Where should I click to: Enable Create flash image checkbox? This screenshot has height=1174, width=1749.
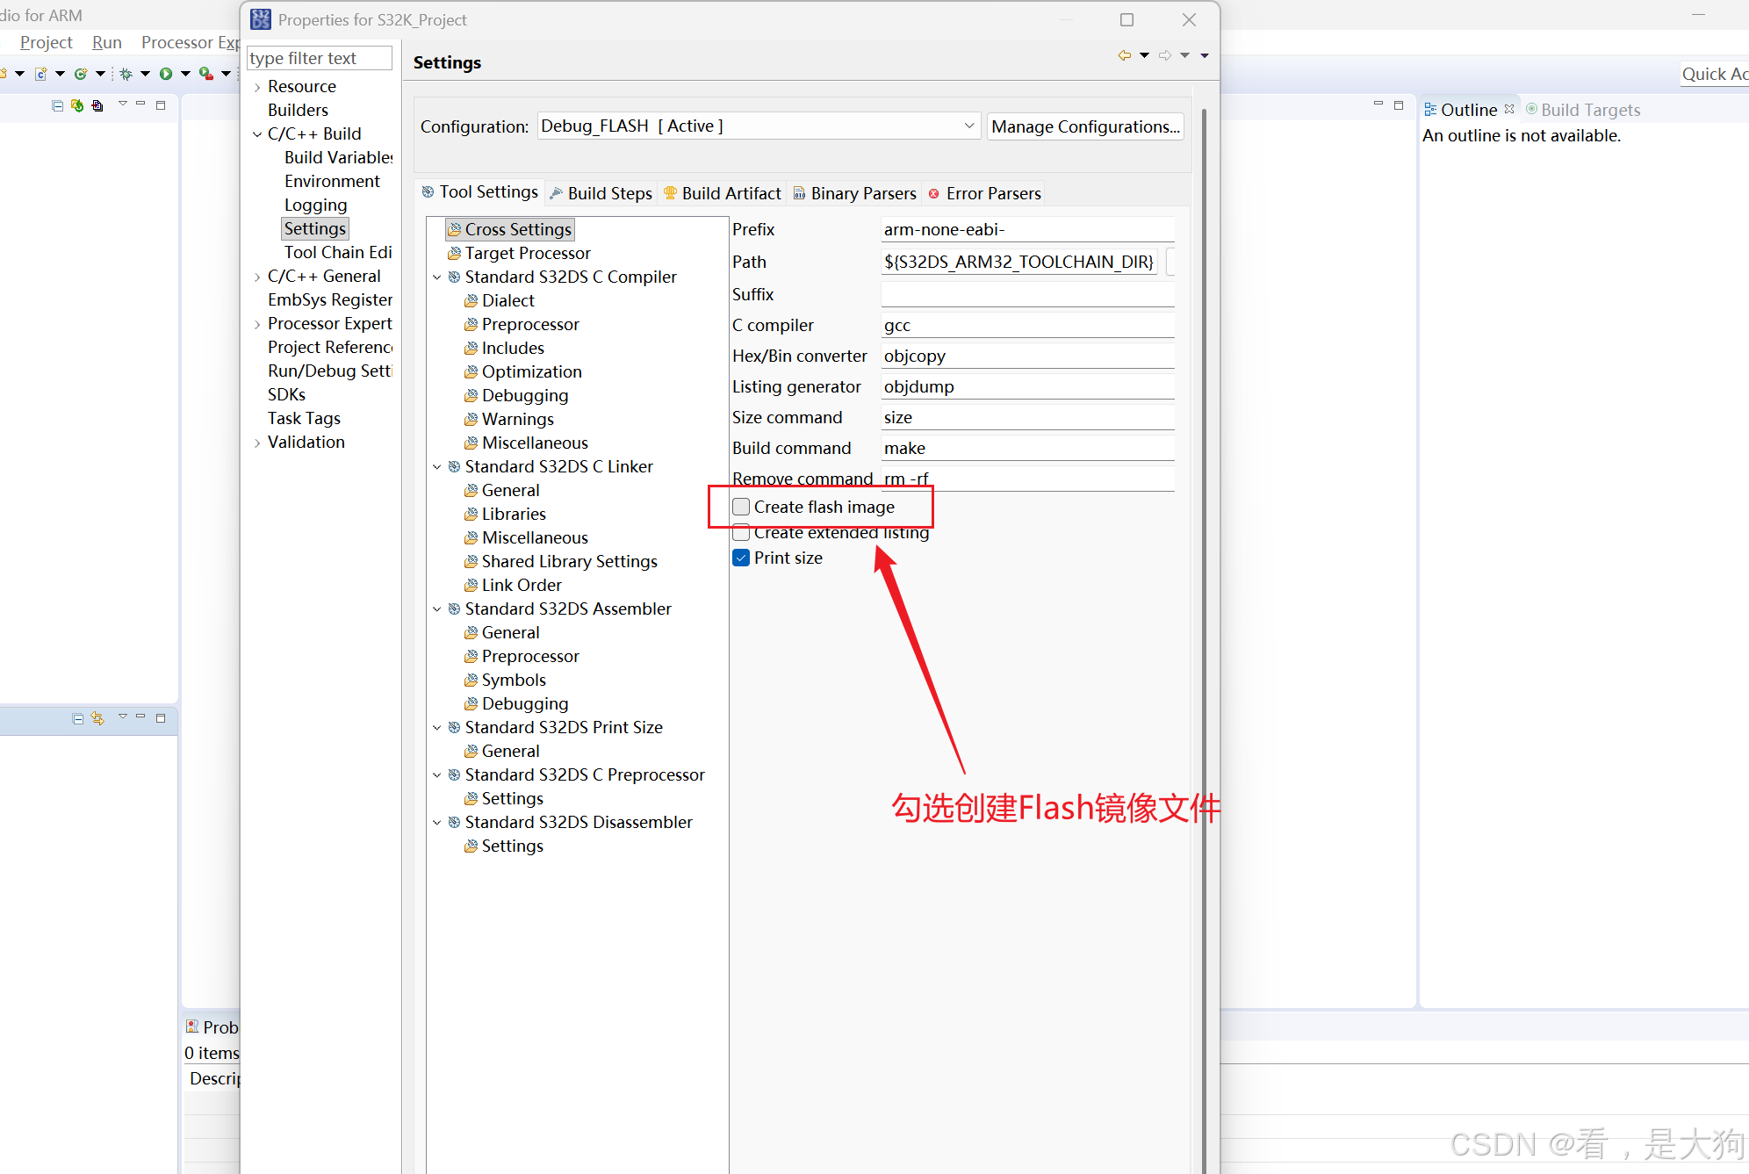(742, 507)
